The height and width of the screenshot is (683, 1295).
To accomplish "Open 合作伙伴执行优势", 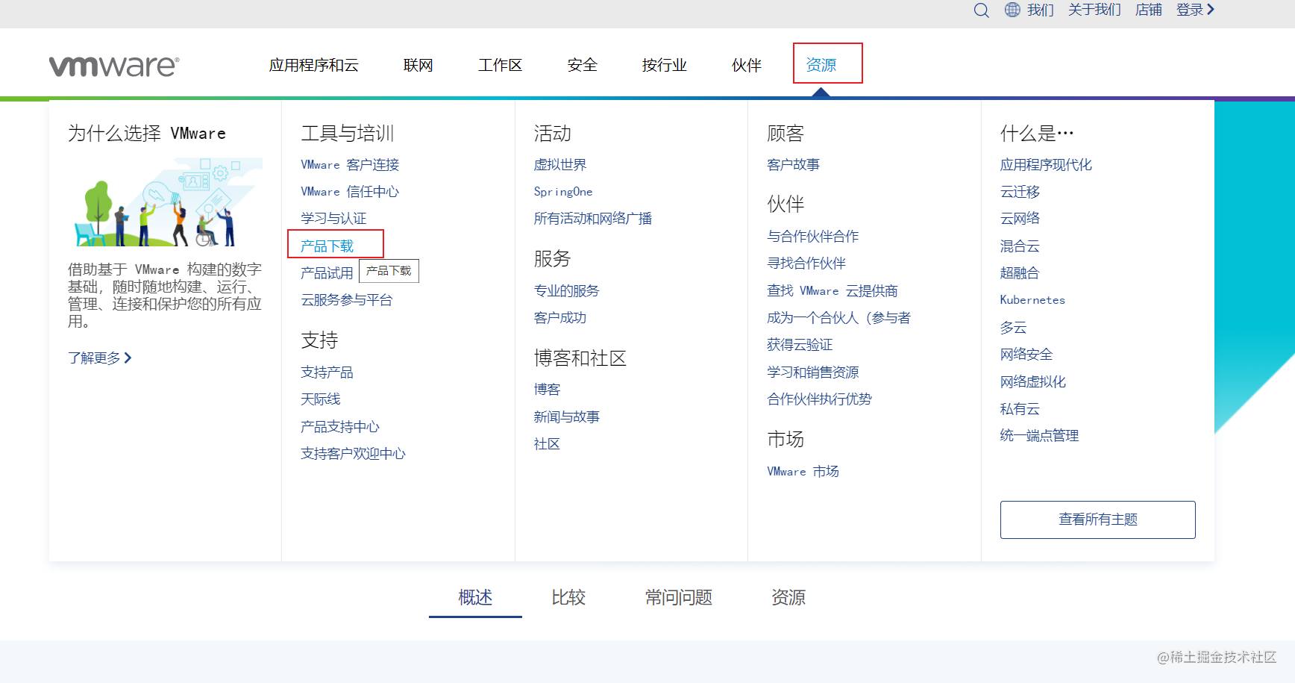I will click(819, 399).
